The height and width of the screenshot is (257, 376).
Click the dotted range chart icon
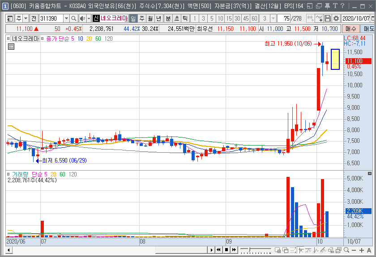coord(293,250)
